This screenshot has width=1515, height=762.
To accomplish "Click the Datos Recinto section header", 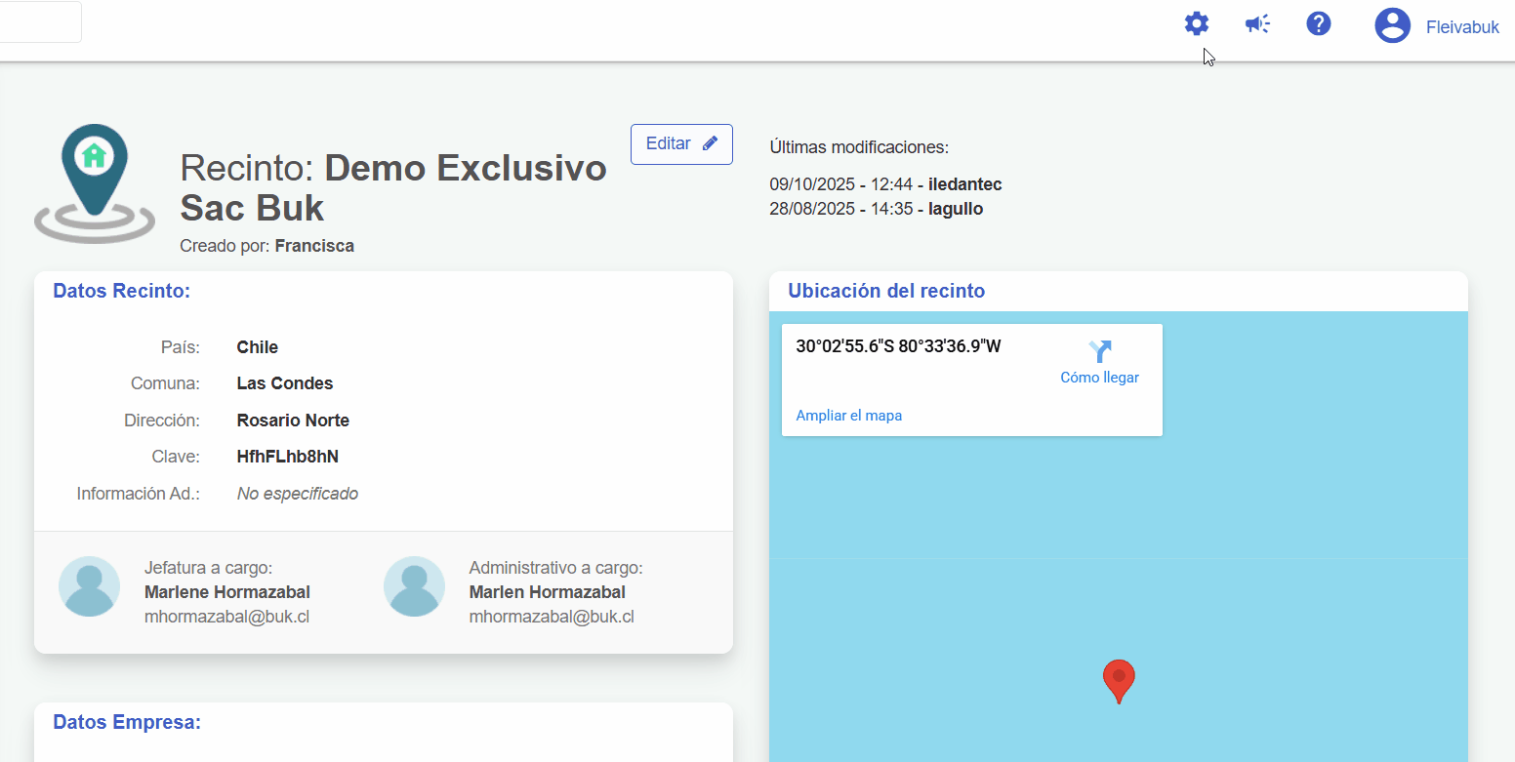I will coord(121,291).
